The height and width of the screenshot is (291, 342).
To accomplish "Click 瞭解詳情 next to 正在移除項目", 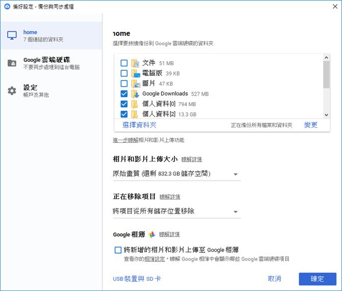I will click(x=170, y=197).
